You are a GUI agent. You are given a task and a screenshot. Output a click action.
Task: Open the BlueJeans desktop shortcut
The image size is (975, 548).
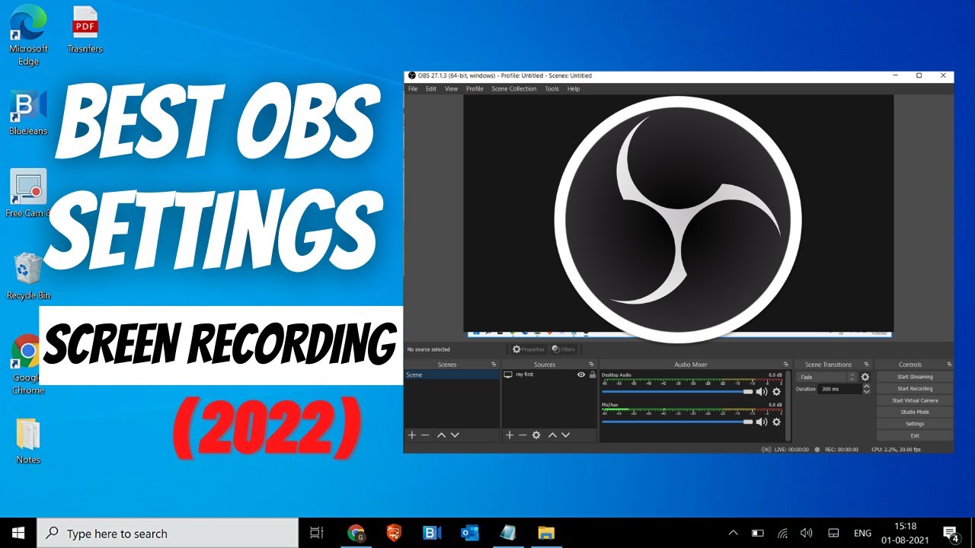[28, 112]
